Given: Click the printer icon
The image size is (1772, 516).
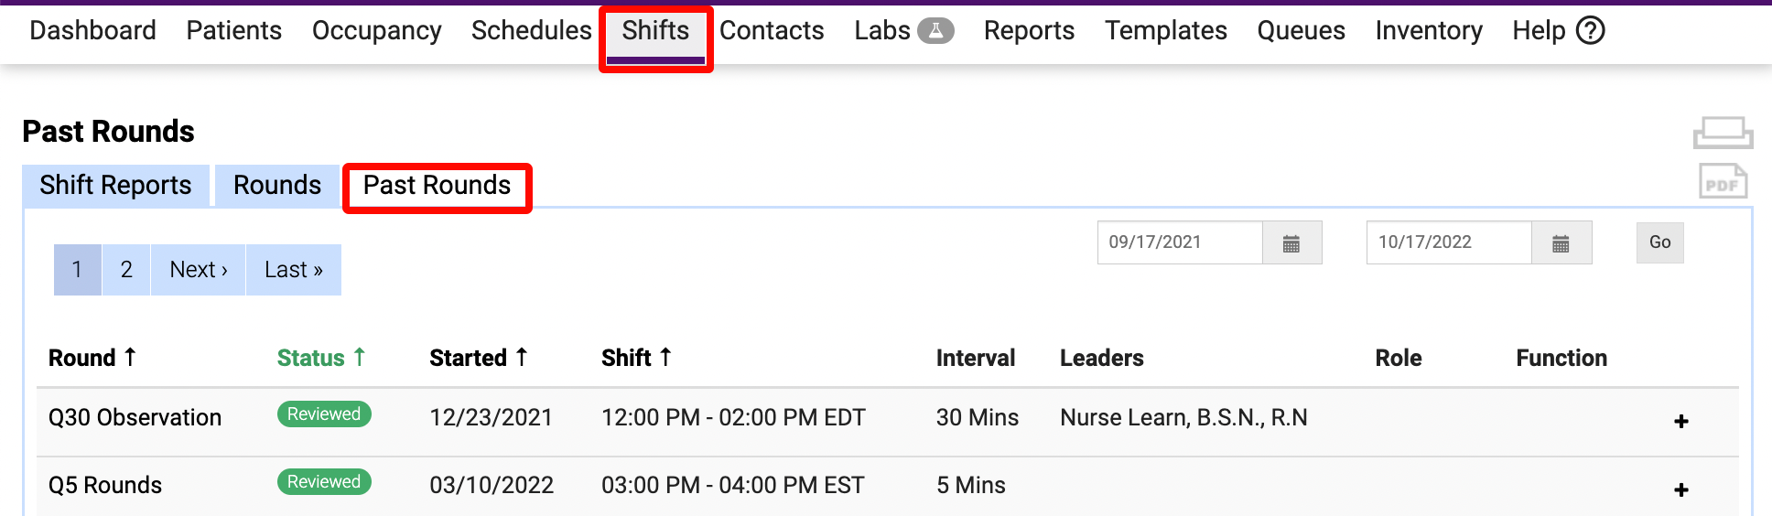Looking at the screenshot, I should coord(1723,133).
